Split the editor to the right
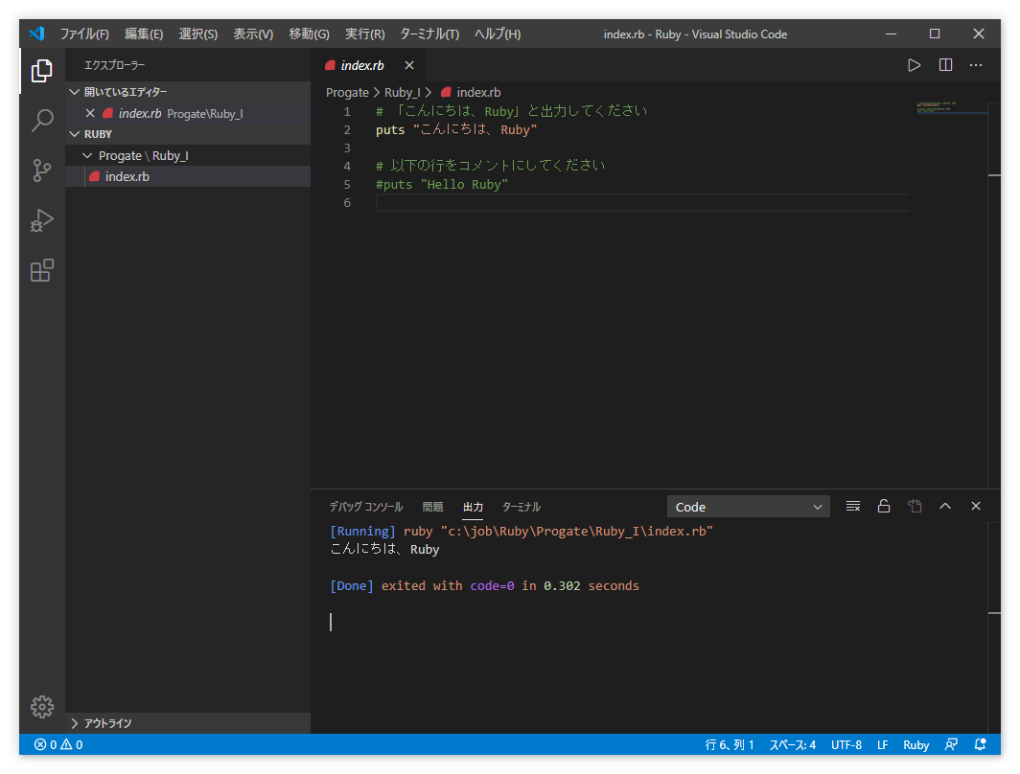The width and height of the screenshot is (1020, 774). 945,65
